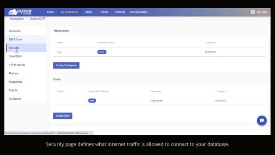Click the tablespace Created on date value
Viewport: 275px width, 155px height.
tap(211, 52)
